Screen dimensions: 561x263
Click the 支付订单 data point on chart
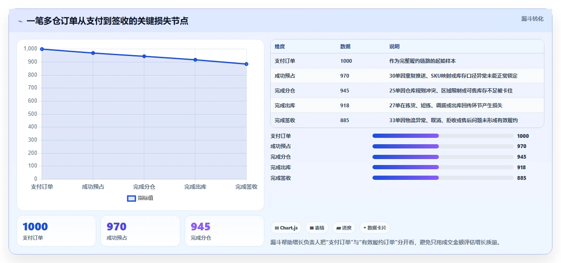click(x=42, y=49)
